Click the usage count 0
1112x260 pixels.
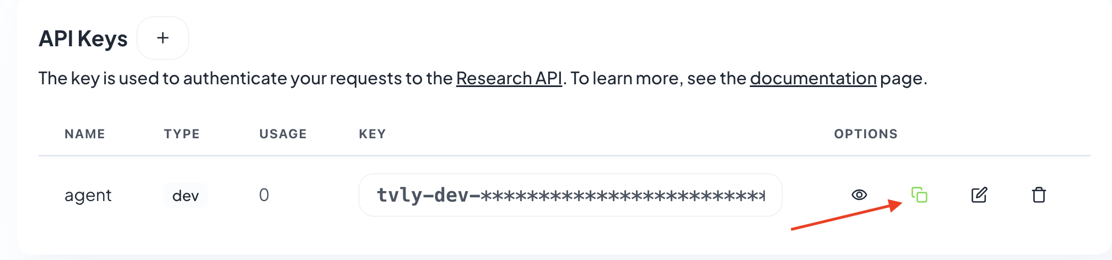pos(264,195)
